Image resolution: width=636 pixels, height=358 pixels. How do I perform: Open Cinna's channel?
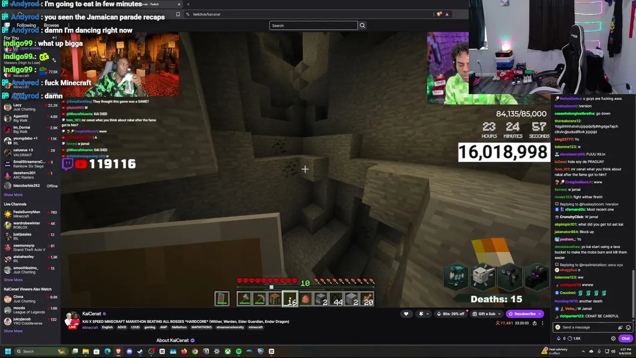click(x=30, y=299)
